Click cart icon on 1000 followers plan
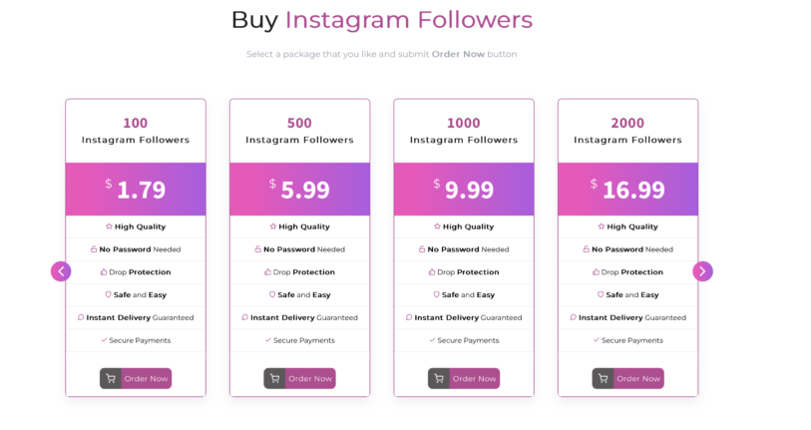Image resolution: width=811 pixels, height=430 pixels. 439,378
